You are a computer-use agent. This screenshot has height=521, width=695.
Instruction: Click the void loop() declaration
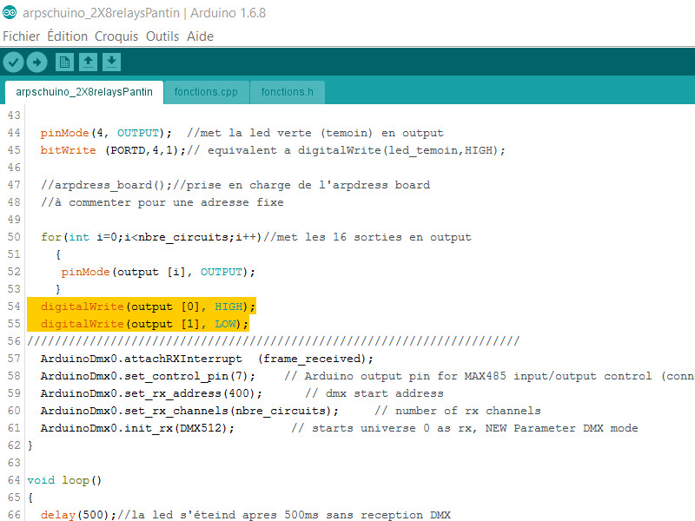[x=64, y=480]
